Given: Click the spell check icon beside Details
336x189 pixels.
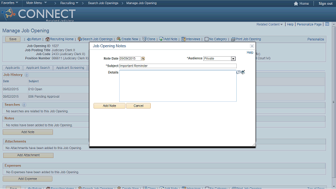Looking at the screenshot, I should (x=243, y=72).
